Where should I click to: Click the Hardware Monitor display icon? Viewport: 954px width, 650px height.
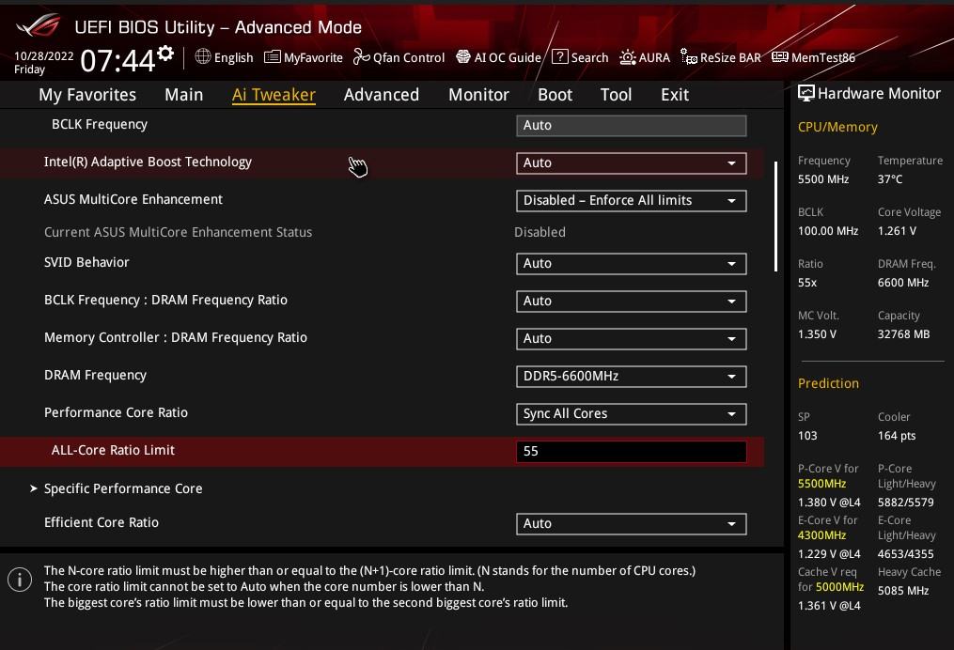pos(805,93)
